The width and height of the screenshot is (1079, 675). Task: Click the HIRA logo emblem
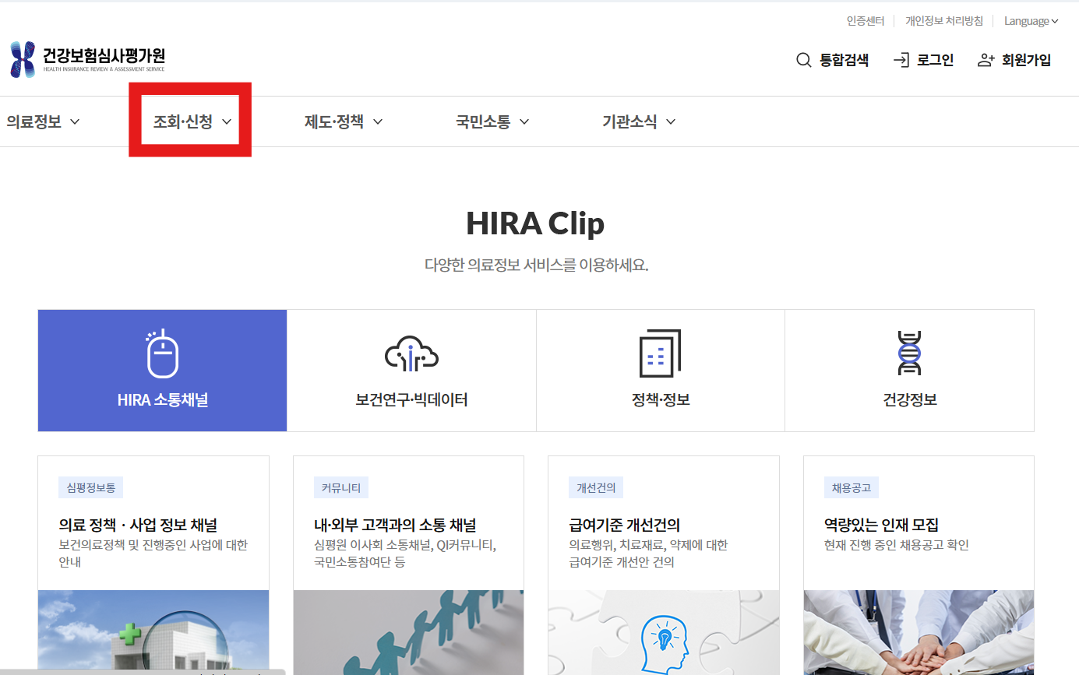23,60
